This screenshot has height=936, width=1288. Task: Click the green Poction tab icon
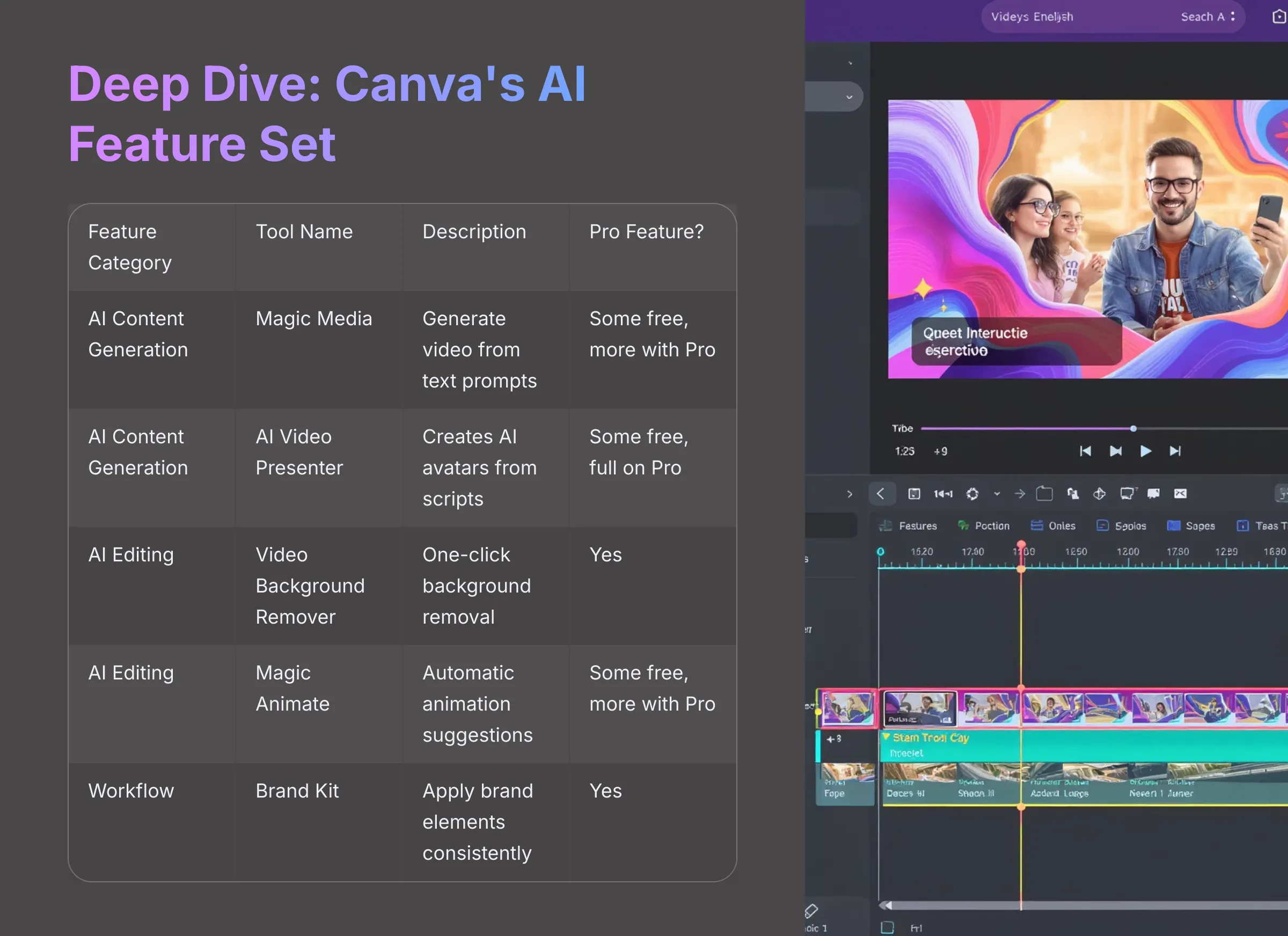pyautogui.click(x=963, y=525)
